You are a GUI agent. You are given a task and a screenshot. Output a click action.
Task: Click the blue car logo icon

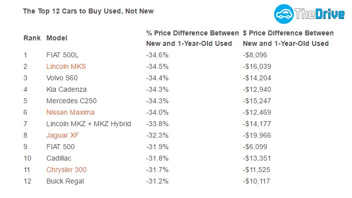284,13
